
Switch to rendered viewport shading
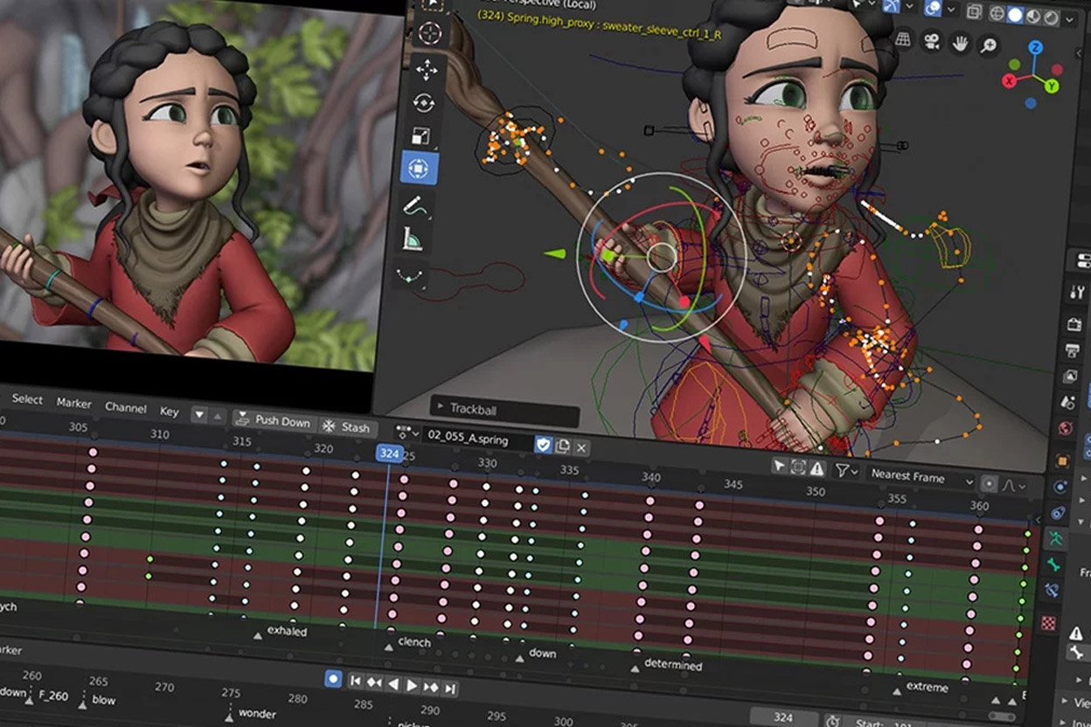pyautogui.click(x=1051, y=17)
